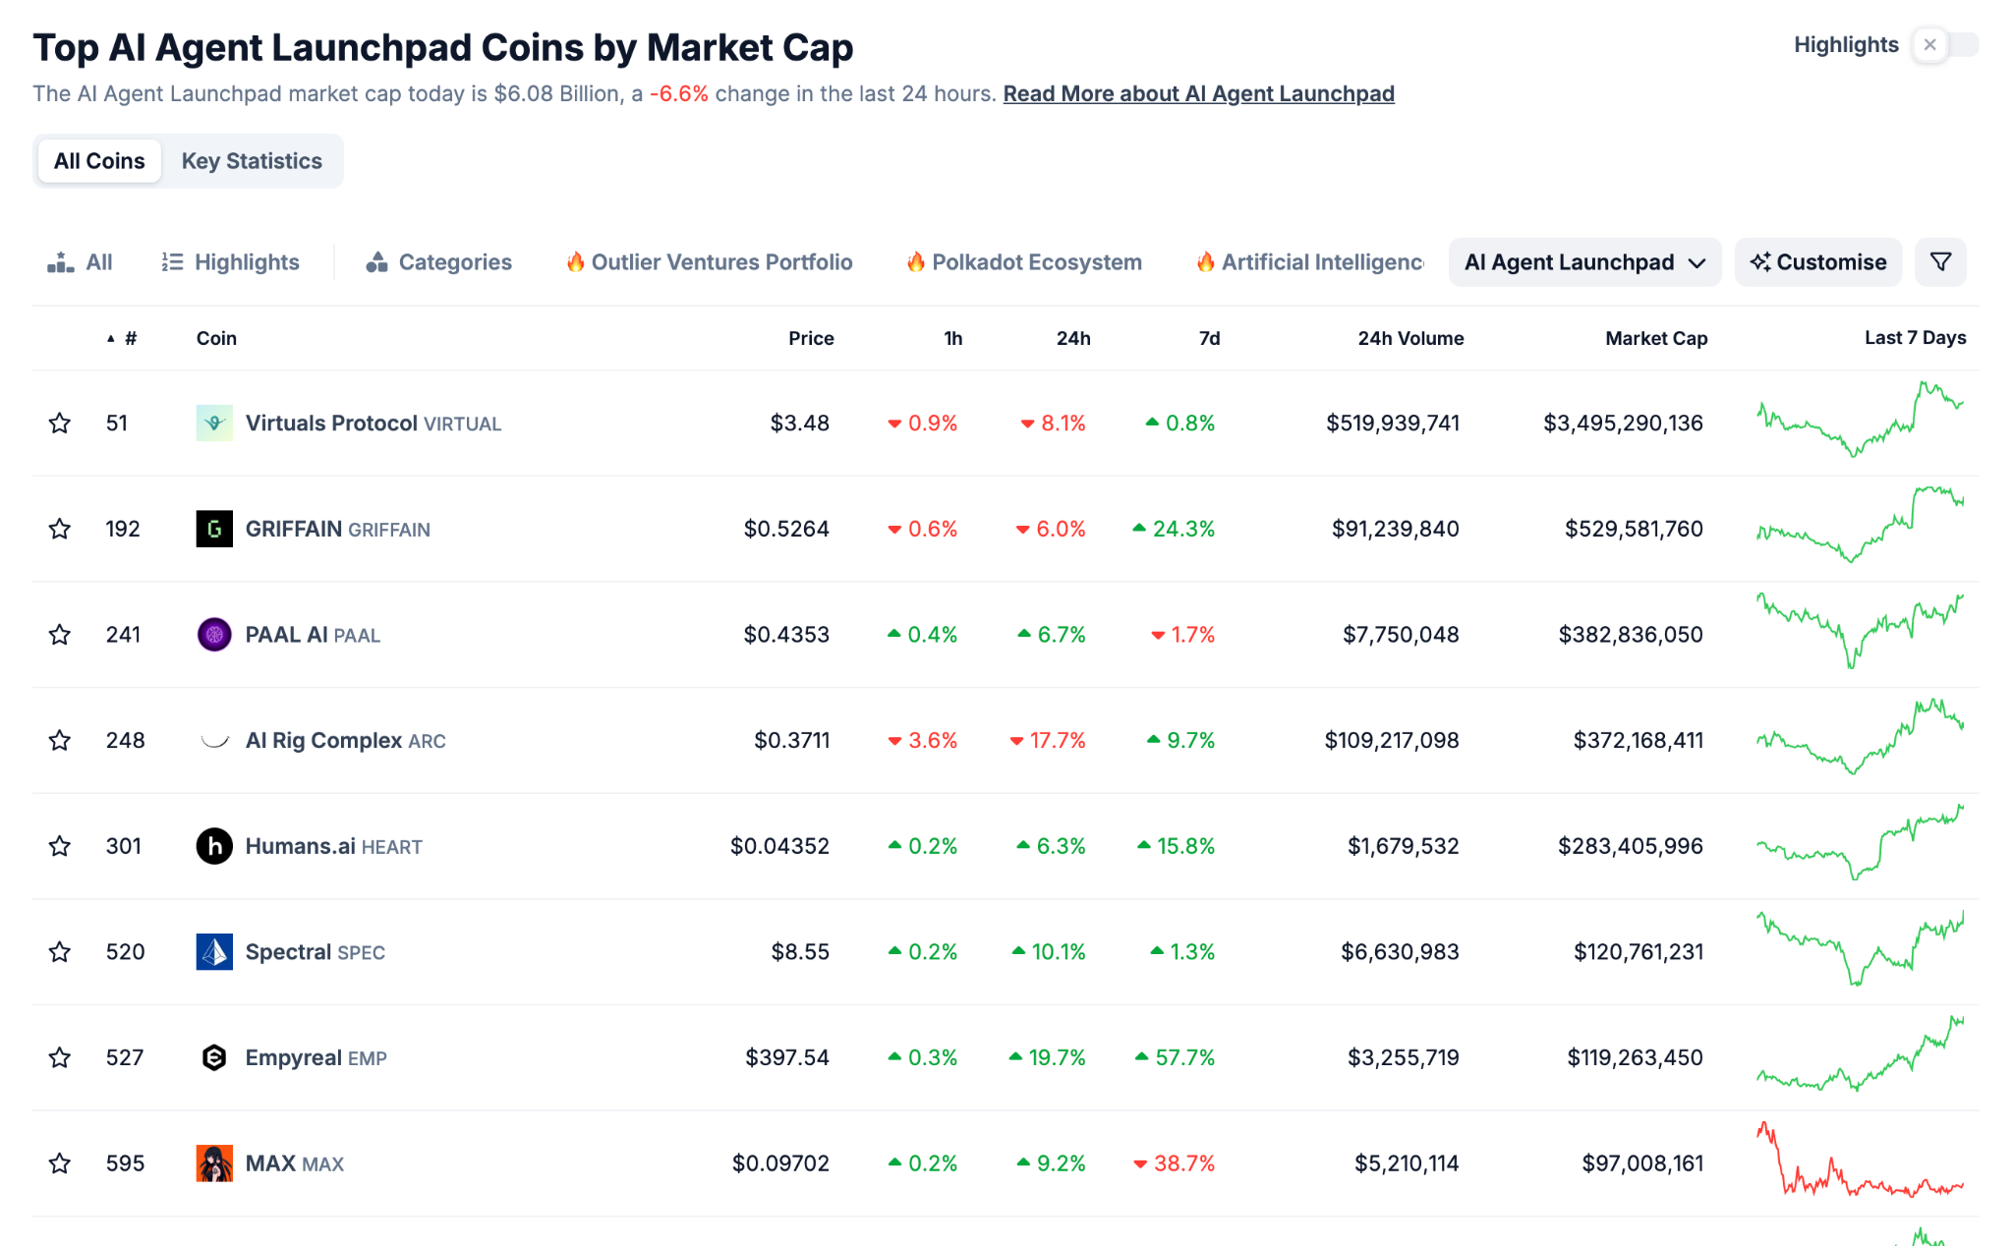
Task: Sort by 24h Volume column
Action: (x=1410, y=338)
